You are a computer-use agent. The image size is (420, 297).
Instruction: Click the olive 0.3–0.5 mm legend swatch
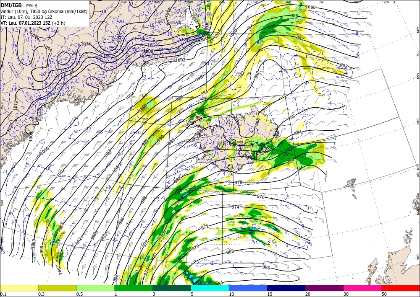57,288
